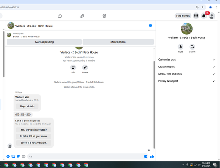Send a thumbs-up like
Viewport: 220px width, 168px height.
pos(152,157)
